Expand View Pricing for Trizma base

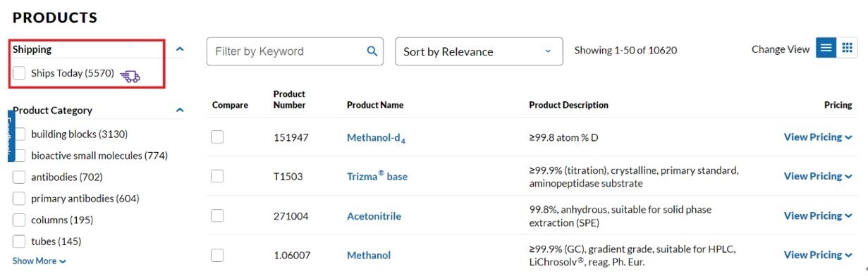click(818, 176)
